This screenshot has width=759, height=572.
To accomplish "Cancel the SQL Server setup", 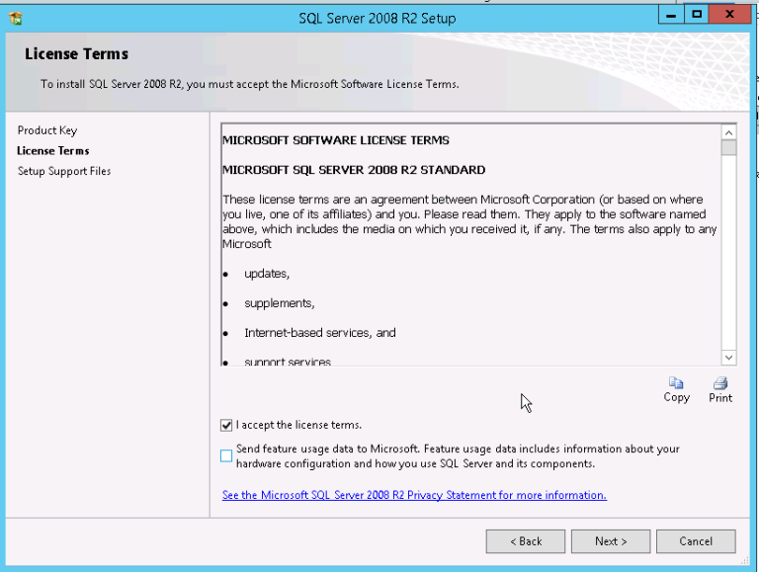I will pyautogui.click(x=696, y=541).
